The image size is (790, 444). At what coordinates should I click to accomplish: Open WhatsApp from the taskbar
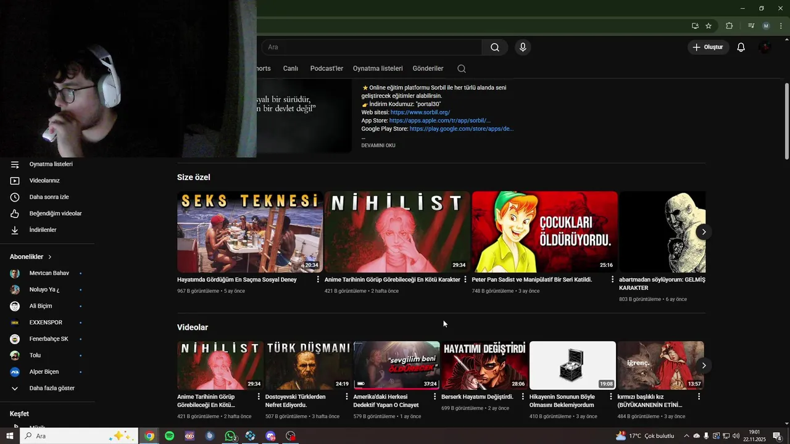230,436
